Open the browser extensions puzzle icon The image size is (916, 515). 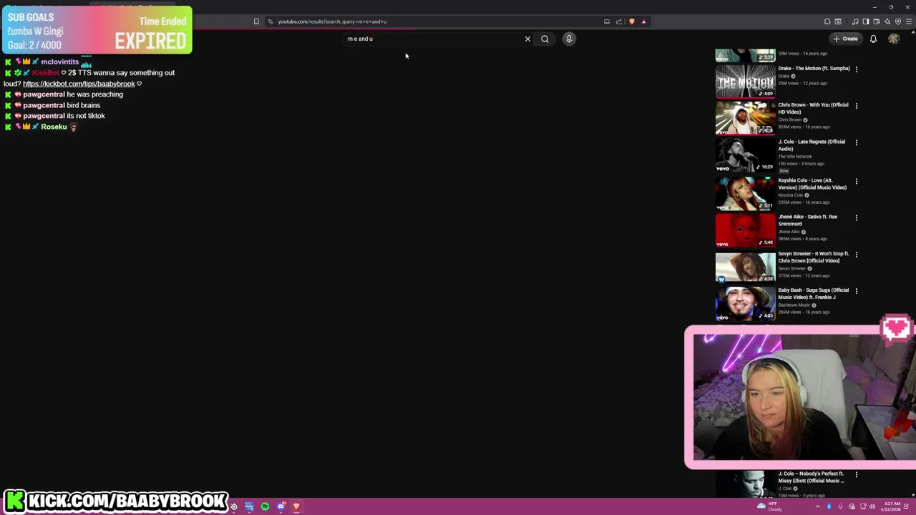tap(827, 21)
